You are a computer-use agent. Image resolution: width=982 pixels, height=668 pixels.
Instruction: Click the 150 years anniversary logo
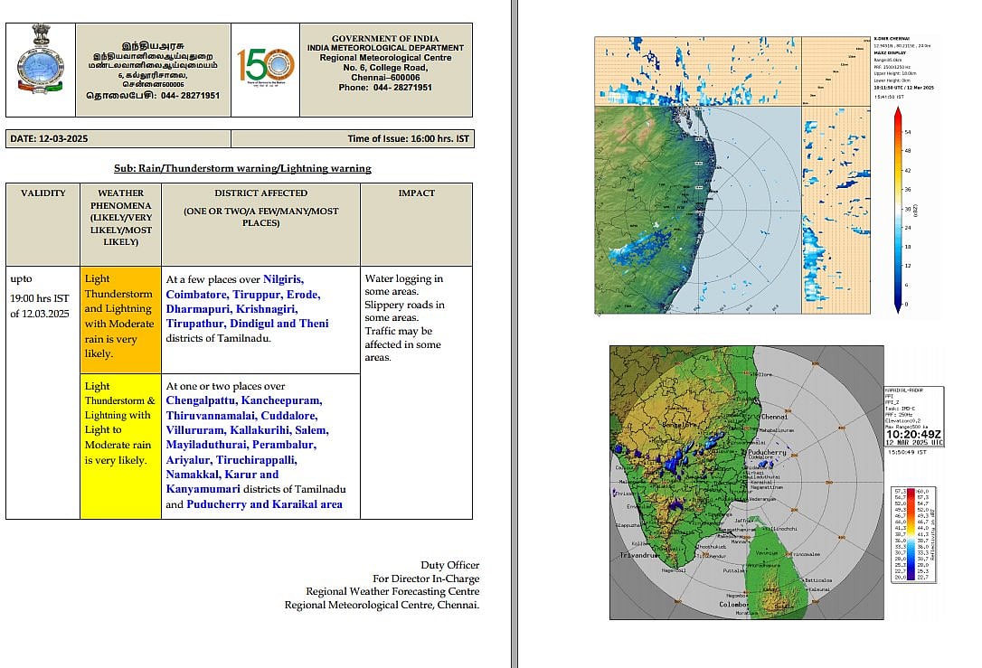(266, 67)
